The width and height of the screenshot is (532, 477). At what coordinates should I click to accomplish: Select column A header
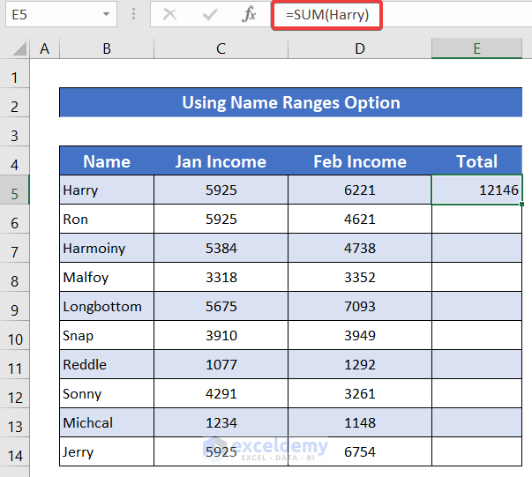coord(44,49)
